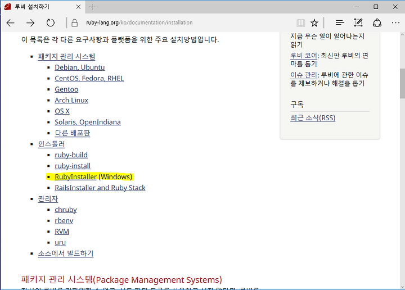Open reading view book icon
Viewport: 405px width, 290px height.
click(300, 22)
